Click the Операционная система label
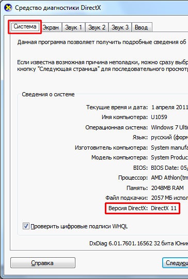 (116, 127)
